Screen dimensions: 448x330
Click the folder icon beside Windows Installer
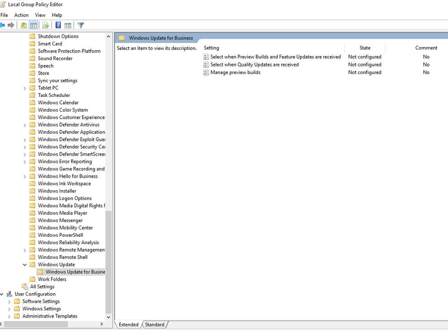click(x=33, y=191)
